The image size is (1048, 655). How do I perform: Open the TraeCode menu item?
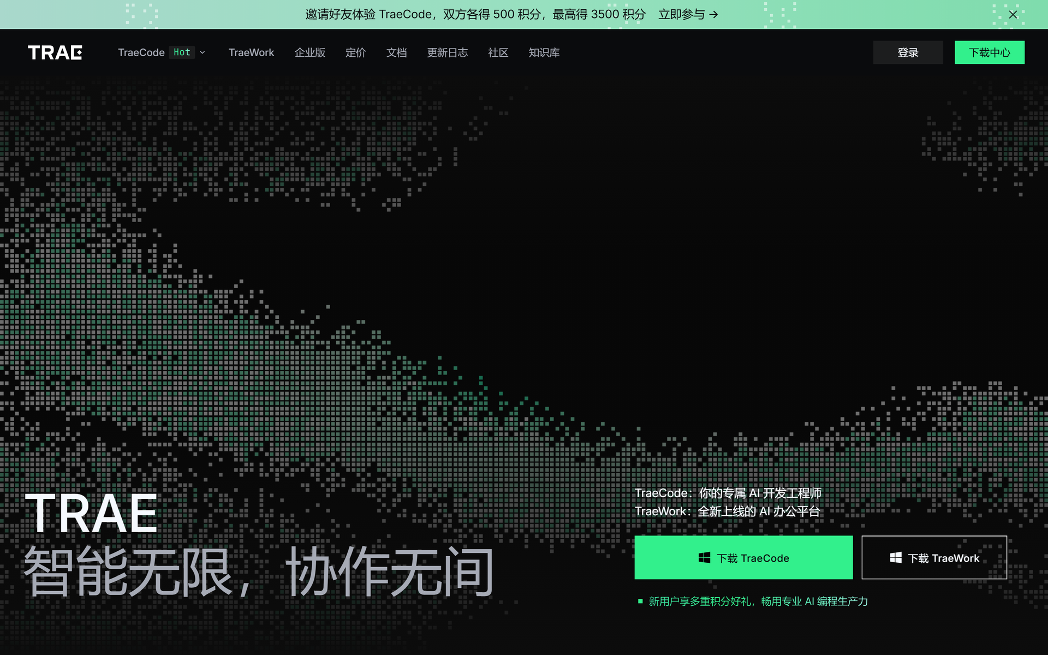click(141, 52)
